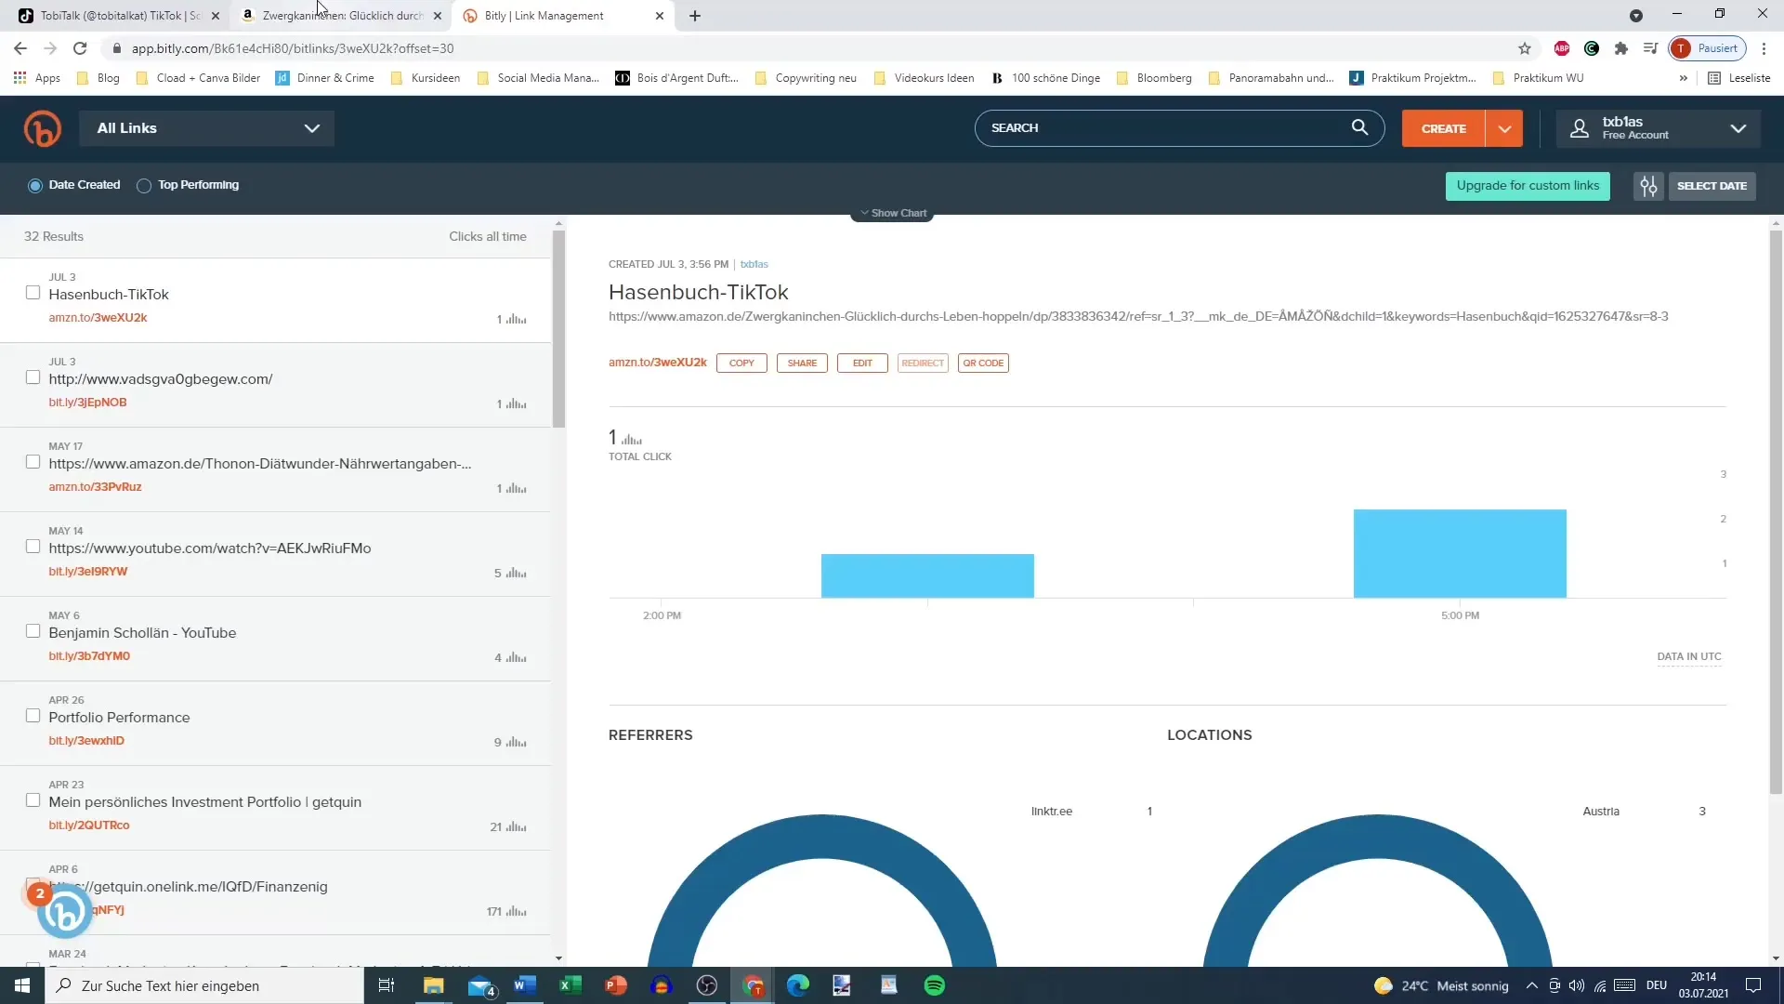The height and width of the screenshot is (1004, 1784).
Task: Click the search magnifier icon
Action: [1359, 128]
